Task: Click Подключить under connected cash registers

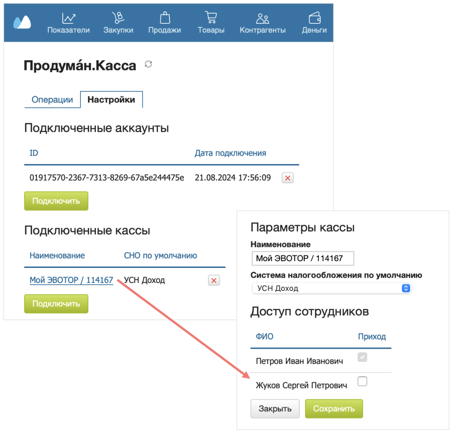Action: (x=56, y=304)
